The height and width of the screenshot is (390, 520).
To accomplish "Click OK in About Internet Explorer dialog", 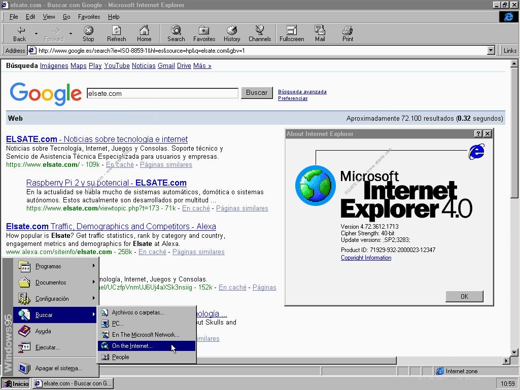I will (x=464, y=296).
